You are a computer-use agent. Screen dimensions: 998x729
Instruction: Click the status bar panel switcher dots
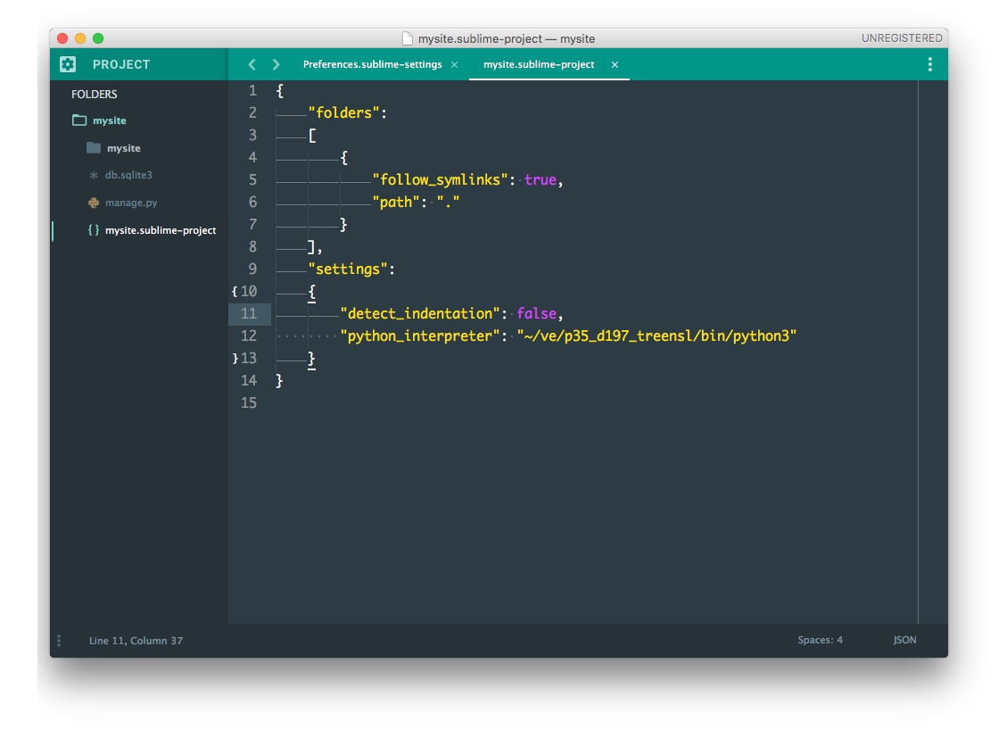coord(59,641)
